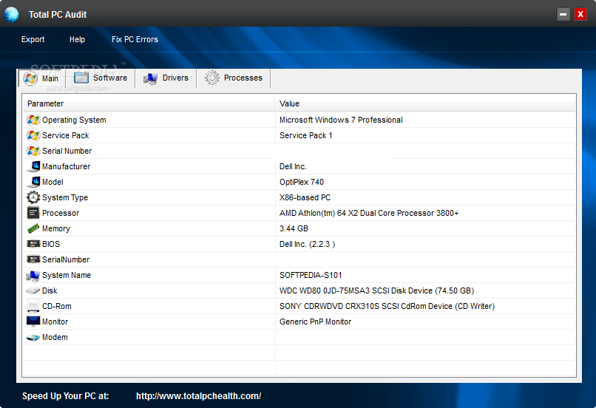Select the SerialNumber label under BIOS

[66, 260]
